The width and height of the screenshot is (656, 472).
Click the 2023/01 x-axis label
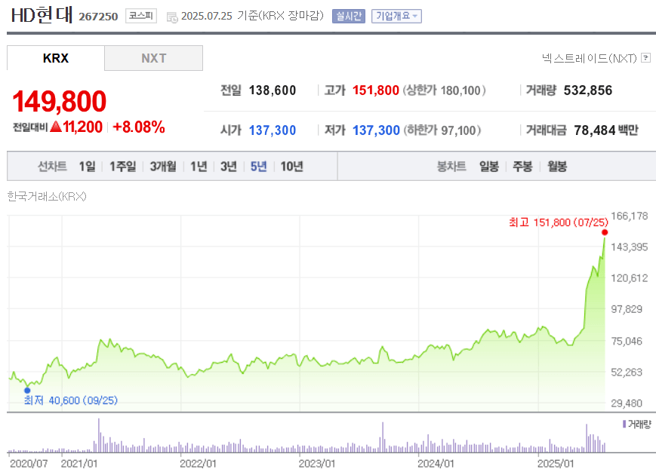coord(317,464)
